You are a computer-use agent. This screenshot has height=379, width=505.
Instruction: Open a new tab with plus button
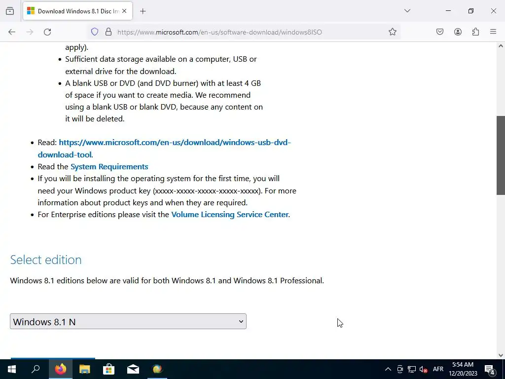[143, 11]
